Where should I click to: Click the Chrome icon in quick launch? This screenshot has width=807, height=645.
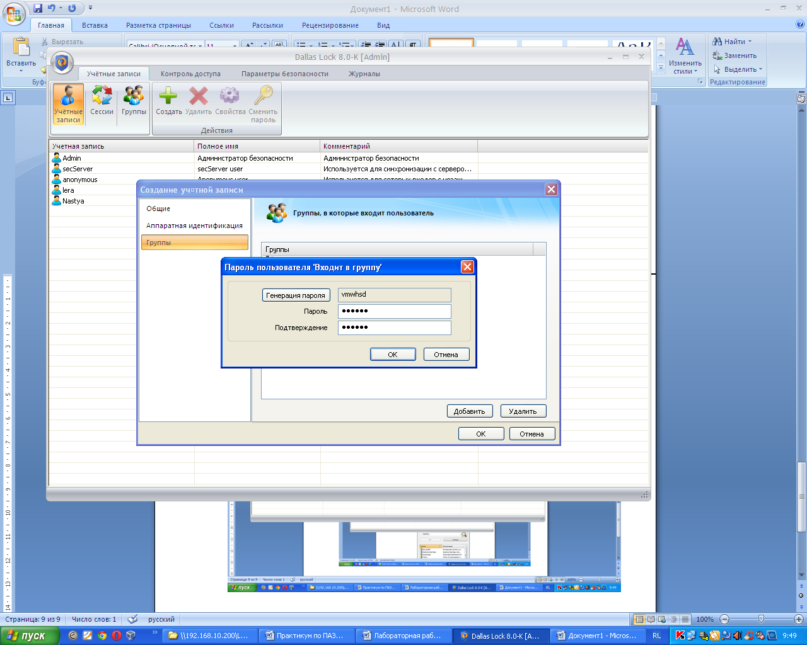(x=102, y=636)
